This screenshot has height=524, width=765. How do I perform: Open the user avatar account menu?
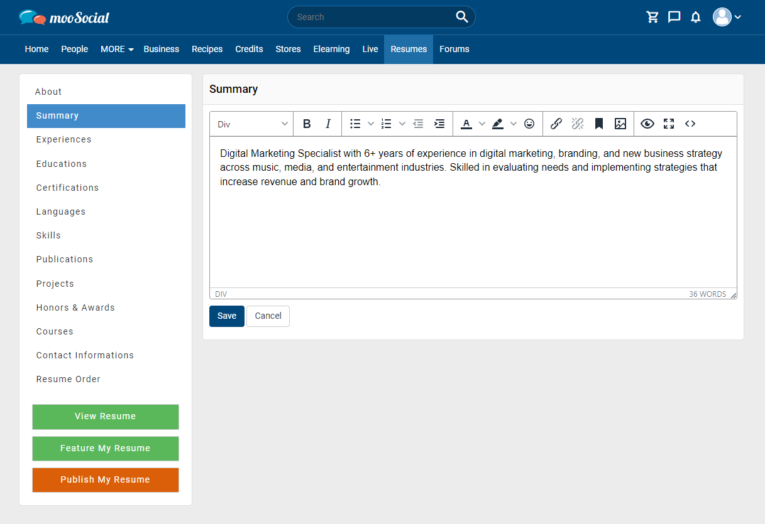[727, 17]
